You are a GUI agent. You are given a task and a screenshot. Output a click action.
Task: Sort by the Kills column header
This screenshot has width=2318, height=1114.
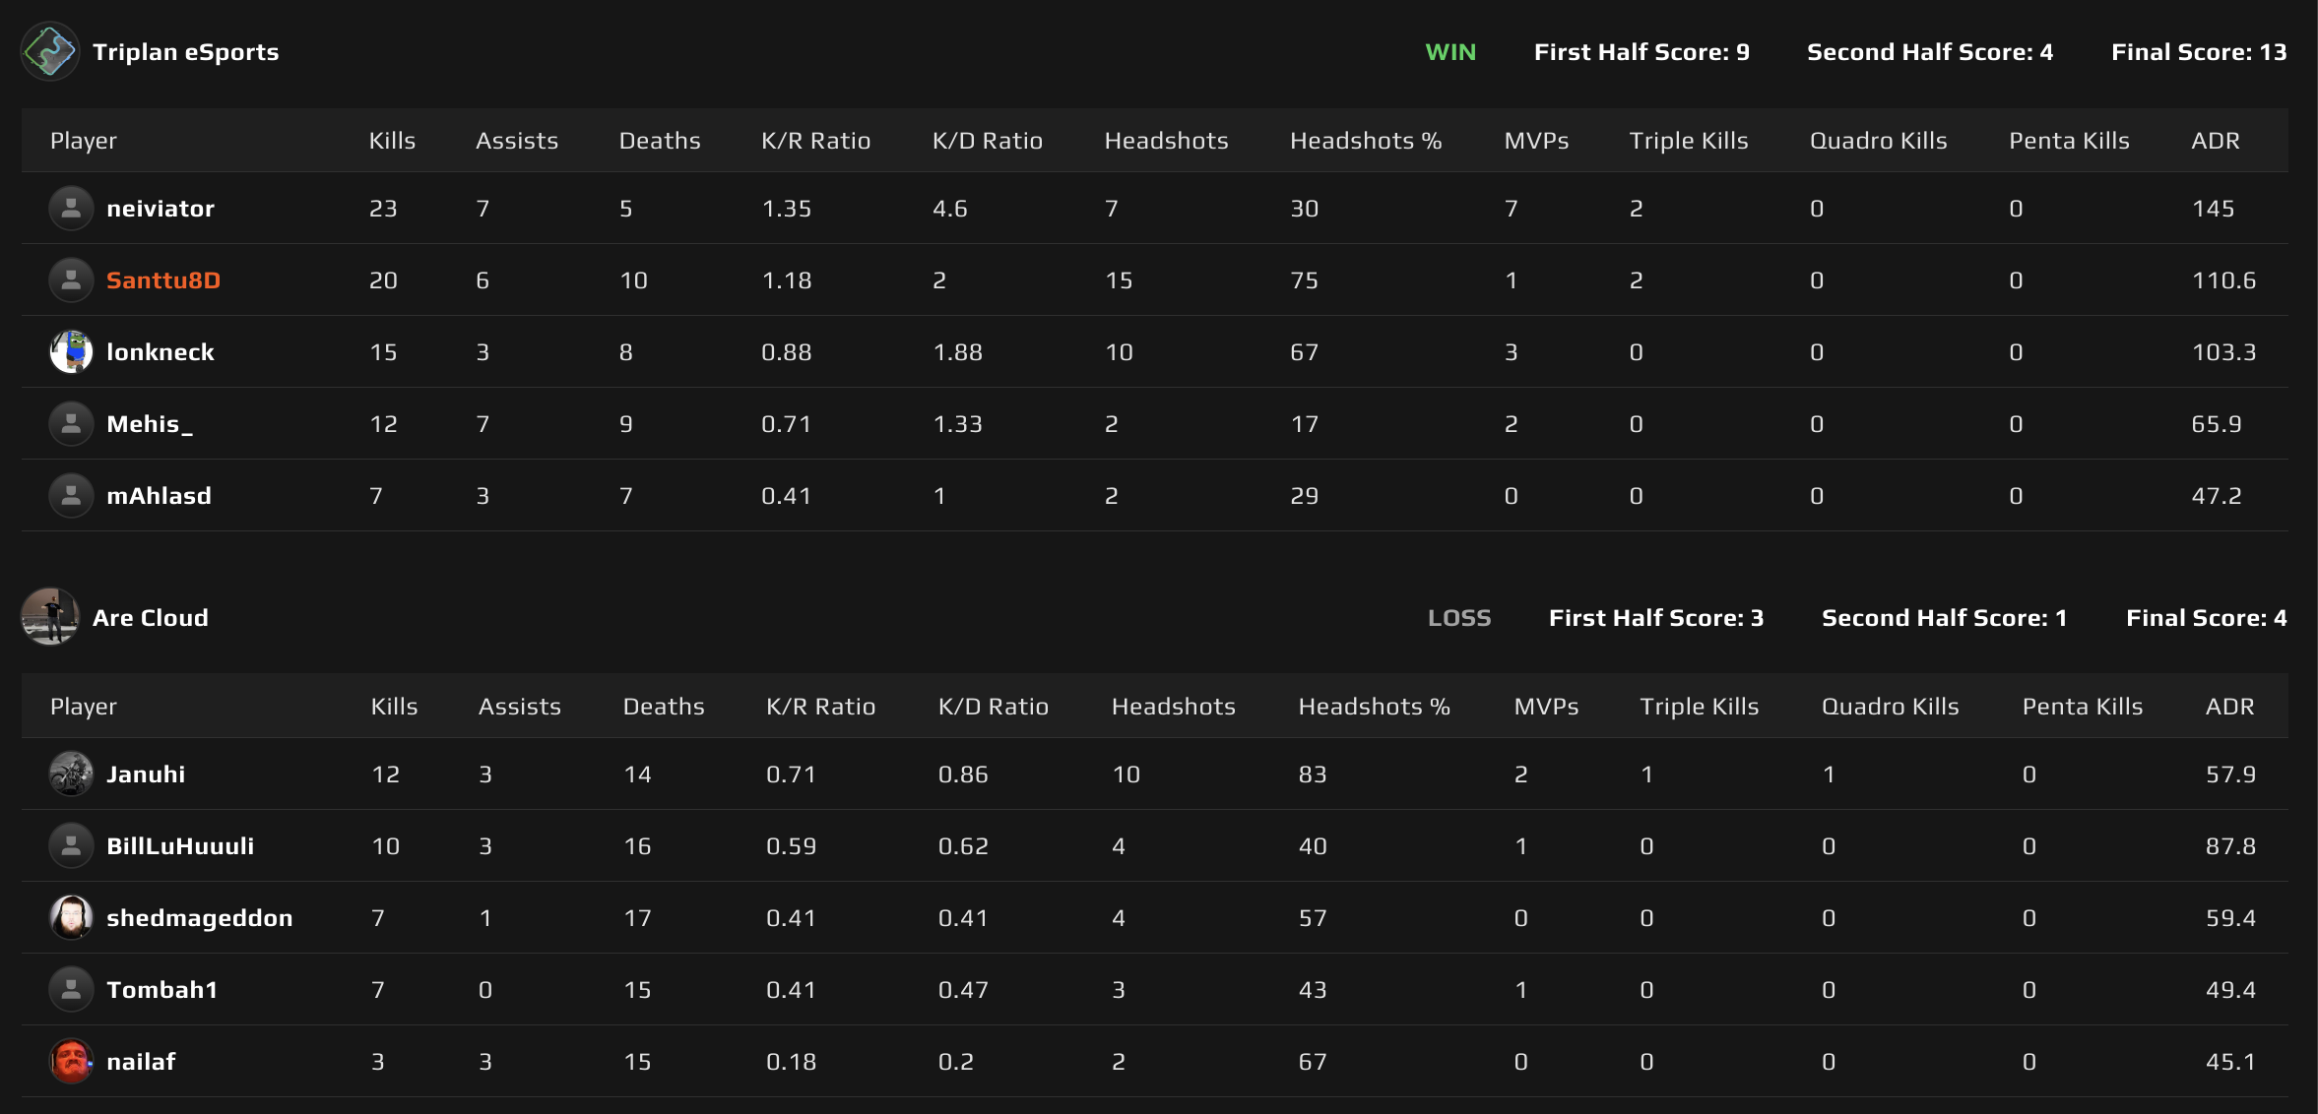tap(392, 140)
